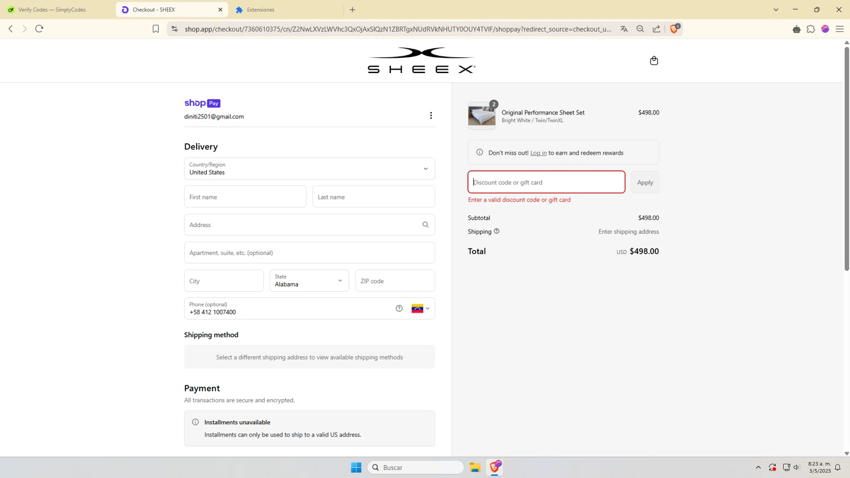This screenshot has width=850, height=478.
Task: Open the three-dot Shop Pay account menu
Action: click(431, 116)
